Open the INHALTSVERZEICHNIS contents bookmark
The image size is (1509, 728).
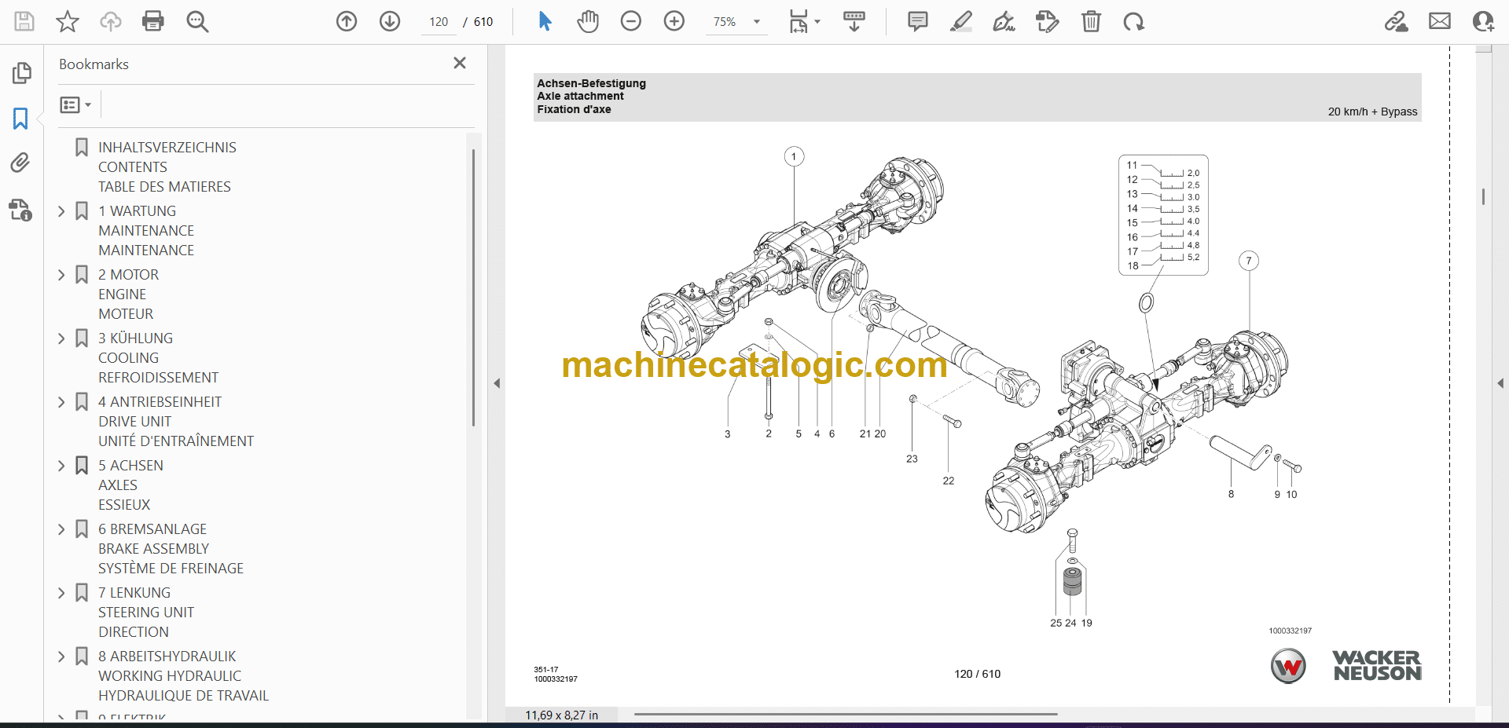(x=167, y=148)
